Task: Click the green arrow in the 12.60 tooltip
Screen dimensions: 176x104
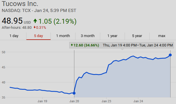Action: point(72,45)
